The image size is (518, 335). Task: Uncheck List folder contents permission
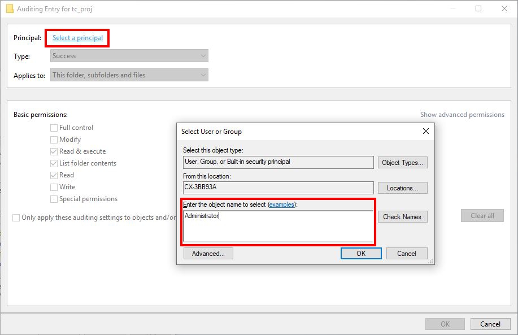pos(54,163)
